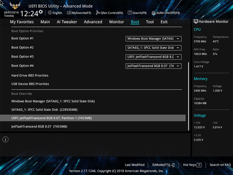Image resolution: width=233 pixels, height=175 pixels.
Task: Click the vertical scrollbar of boot list
Action: click(x=189, y=96)
